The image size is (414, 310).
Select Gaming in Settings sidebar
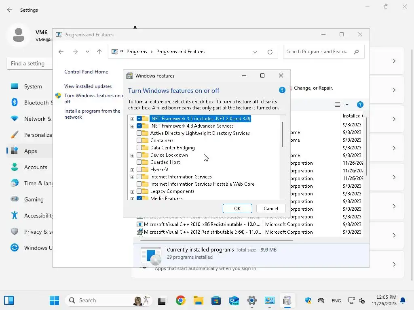tap(30, 199)
